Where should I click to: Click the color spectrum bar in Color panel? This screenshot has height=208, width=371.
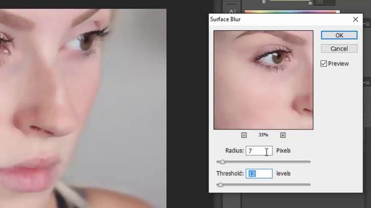(292, 12)
